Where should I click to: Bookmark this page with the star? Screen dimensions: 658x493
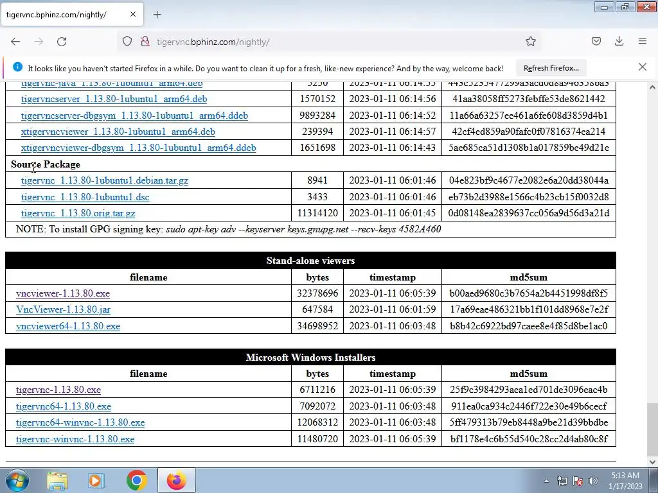point(530,42)
